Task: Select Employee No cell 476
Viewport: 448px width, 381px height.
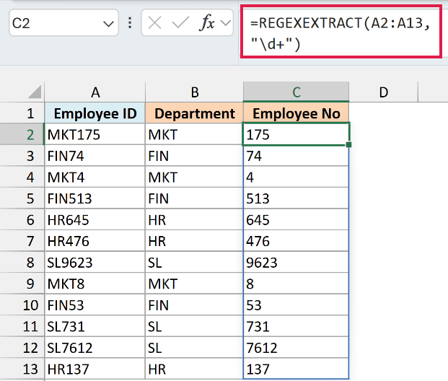Action: 296,241
